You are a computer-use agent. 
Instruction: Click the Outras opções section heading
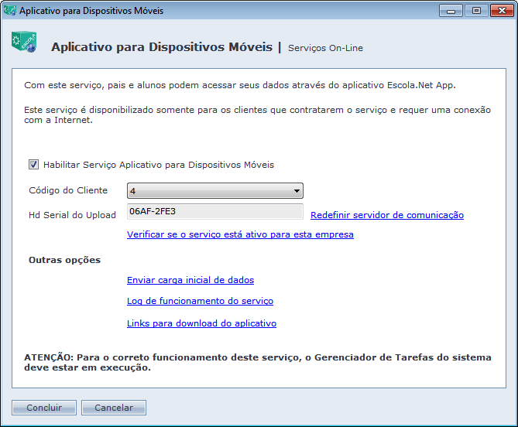point(64,260)
